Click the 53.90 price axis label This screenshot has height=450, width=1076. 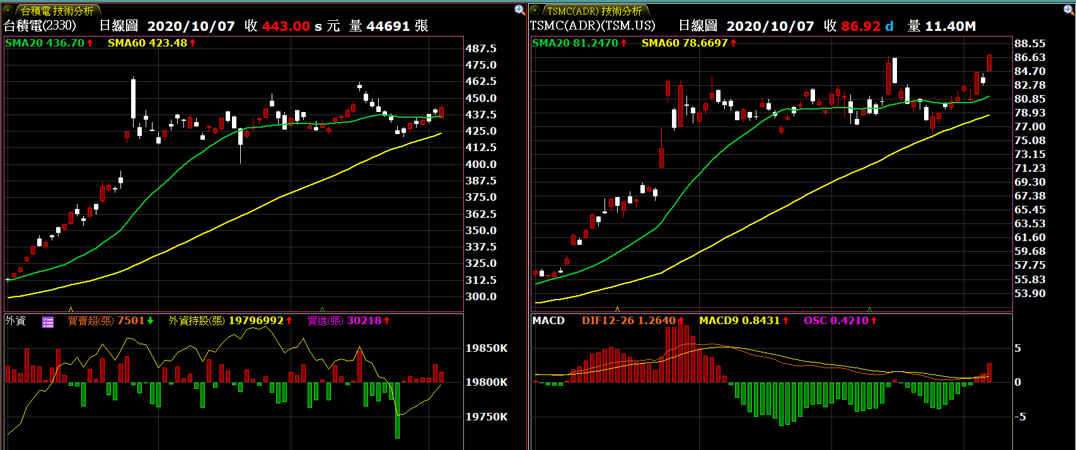coord(1030,293)
